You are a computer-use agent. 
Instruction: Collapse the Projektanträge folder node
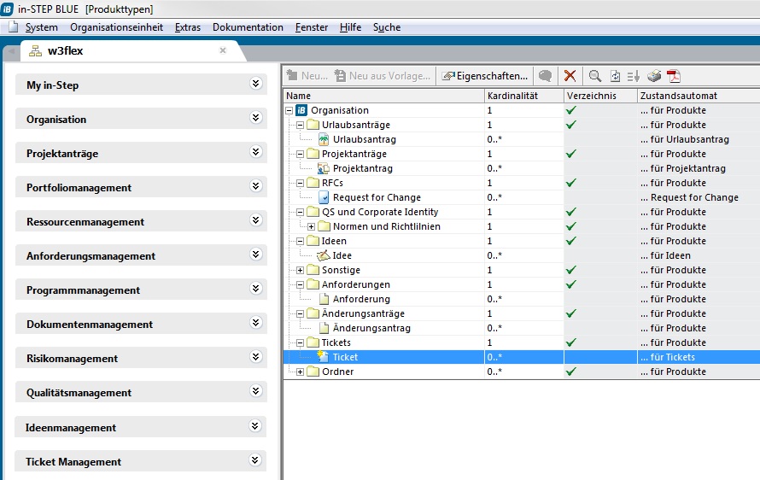[301, 154]
